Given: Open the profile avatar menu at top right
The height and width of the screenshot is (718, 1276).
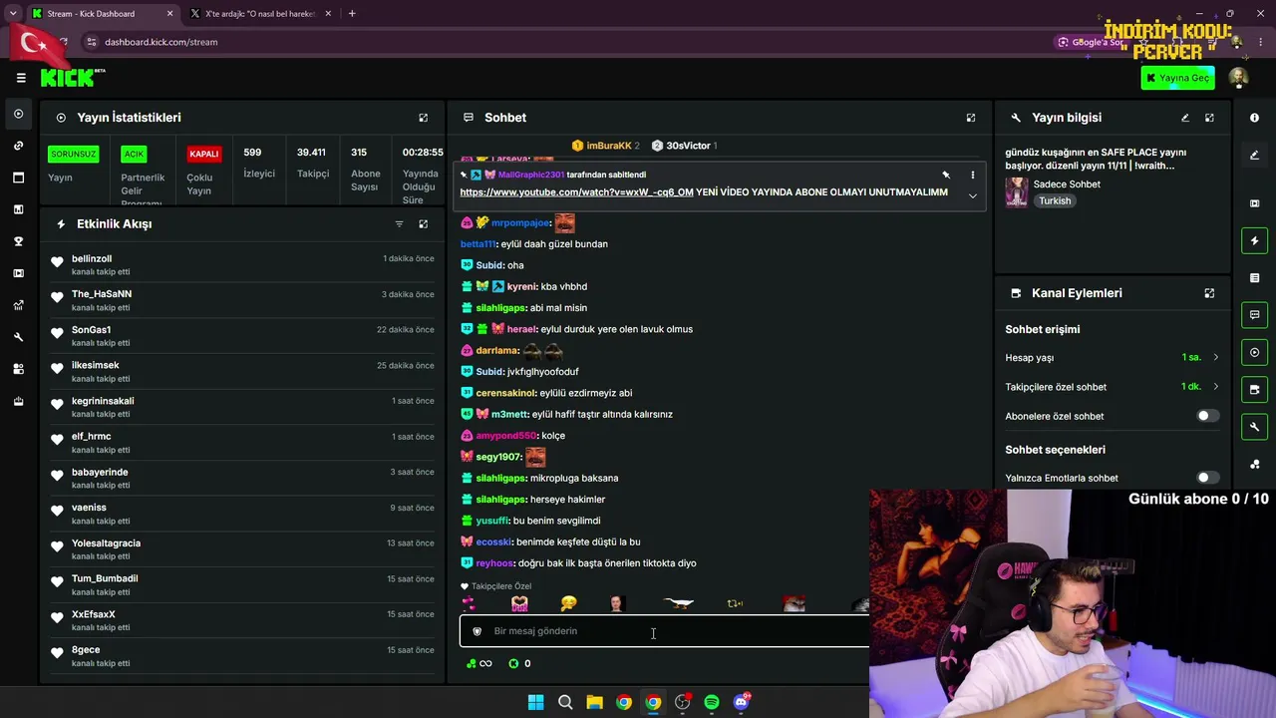Looking at the screenshot, I should [x=1238, y=78].
